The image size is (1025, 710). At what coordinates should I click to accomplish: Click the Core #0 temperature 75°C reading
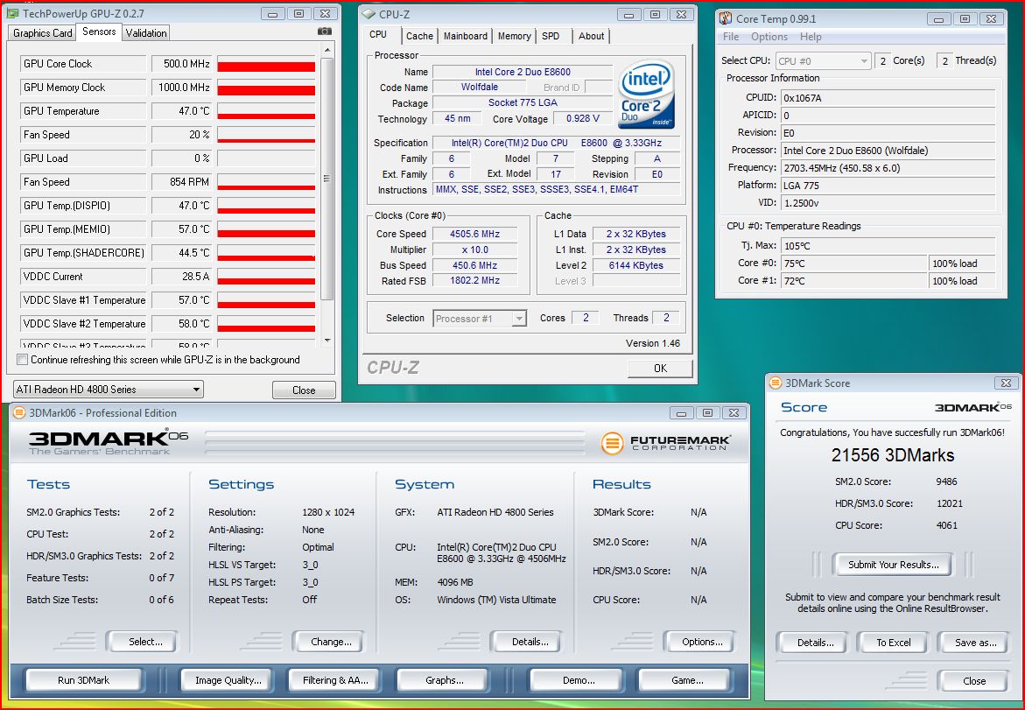(x=853, y=264)
